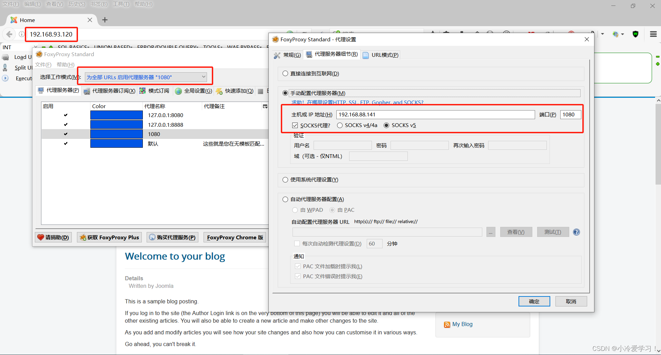Close the Home tab
Image resolution: width=661 pixels, height=355 pixels.
(x=90, y=20)
